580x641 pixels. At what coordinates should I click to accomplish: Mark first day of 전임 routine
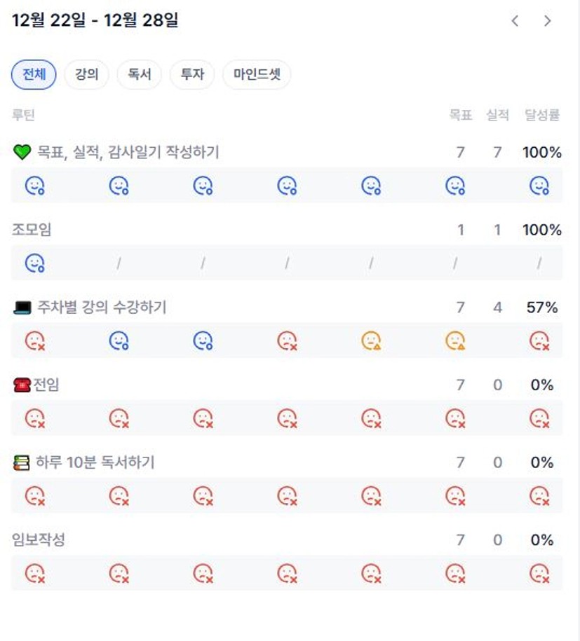pos(34,419)
